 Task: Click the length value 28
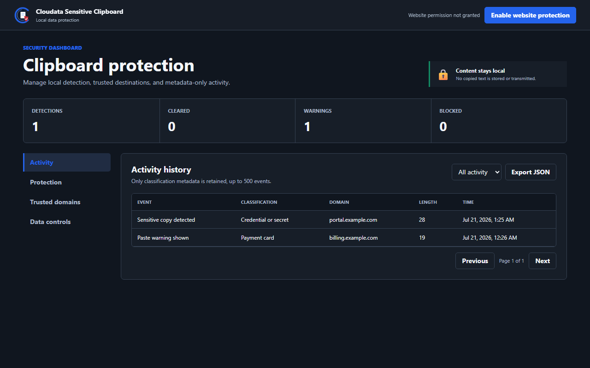click(x=422, y=220)
